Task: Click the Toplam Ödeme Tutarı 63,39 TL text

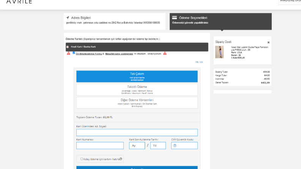Action: tap(95, 117)
